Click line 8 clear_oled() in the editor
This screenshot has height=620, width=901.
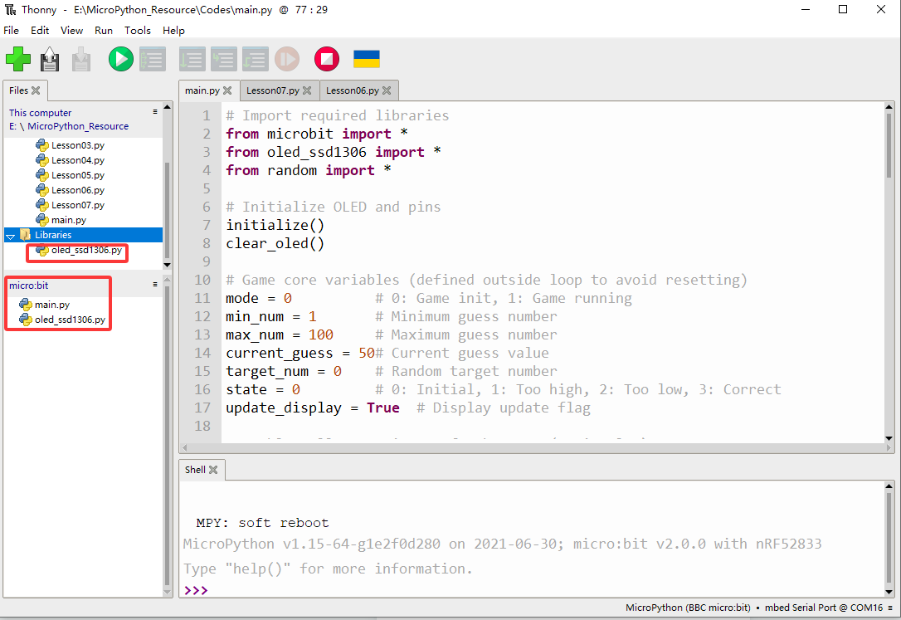pos(275,244)
